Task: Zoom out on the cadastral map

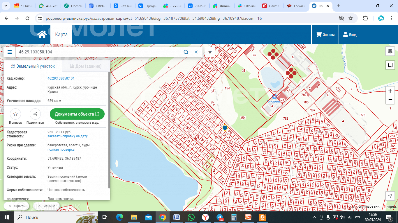Action: click(390, 100)
